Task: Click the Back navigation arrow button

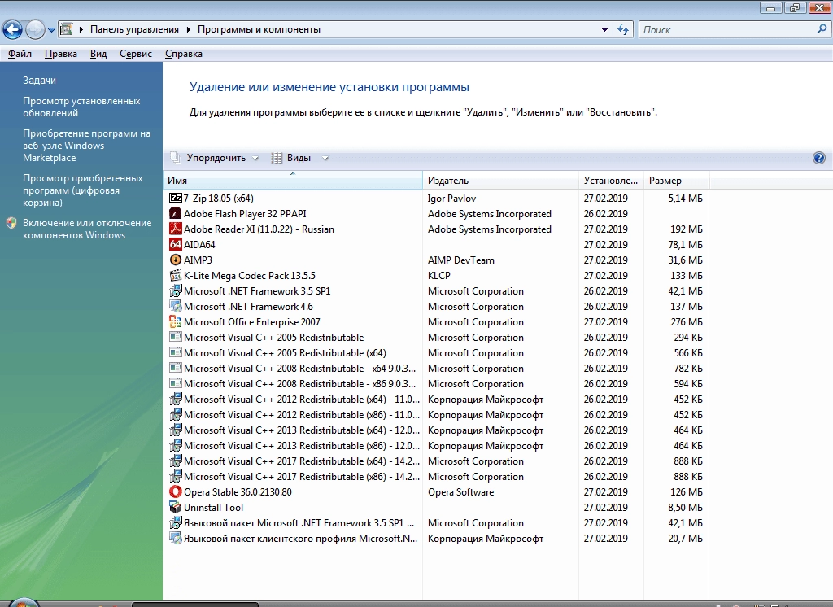Action: tap(13, 30)
